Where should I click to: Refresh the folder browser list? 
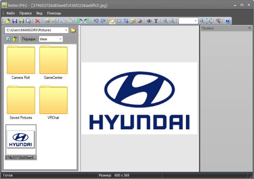tap(8, 39)
